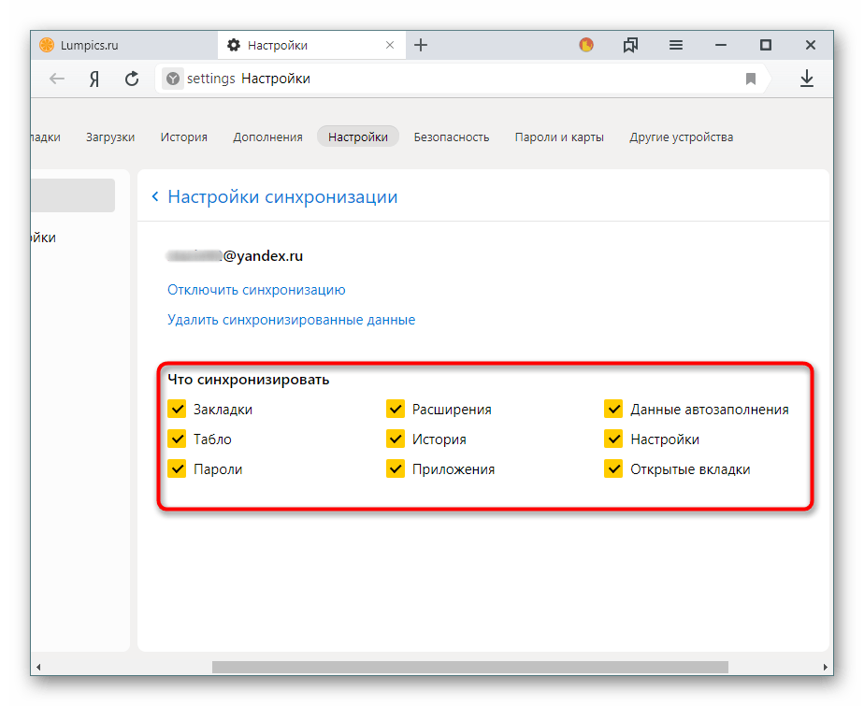Toggle Данные автозаполнения checkbox
The width and height of the screenshot is (864, 706).
(x=613, y=409)
